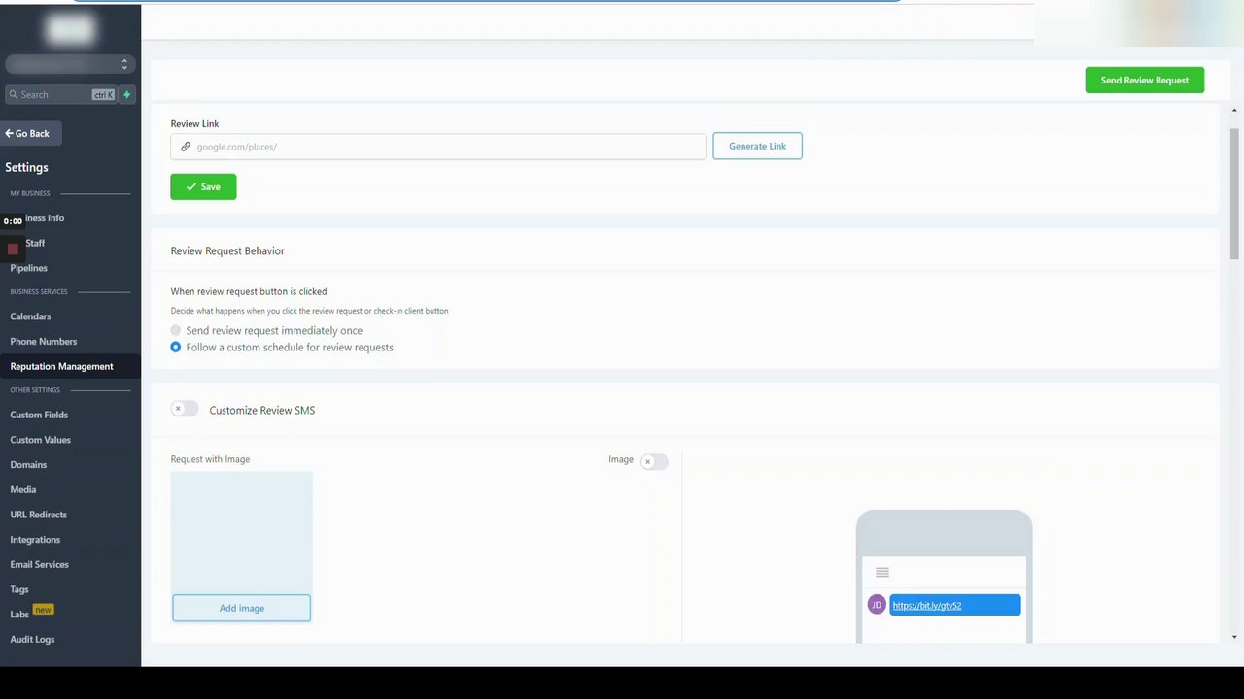1244x699 pixels.
Task: Open the Integrations page
Action: pos(35,540)
